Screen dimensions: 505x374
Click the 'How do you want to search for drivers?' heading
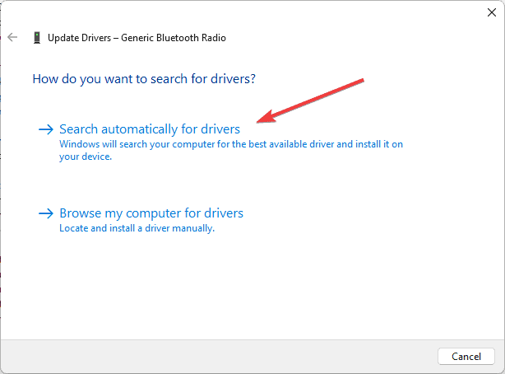tap(144, 79)
